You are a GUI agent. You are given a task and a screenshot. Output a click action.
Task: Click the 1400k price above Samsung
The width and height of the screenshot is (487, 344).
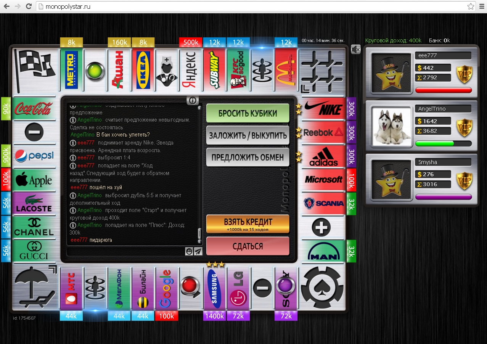pyautogui.click(x=214, y=316)
